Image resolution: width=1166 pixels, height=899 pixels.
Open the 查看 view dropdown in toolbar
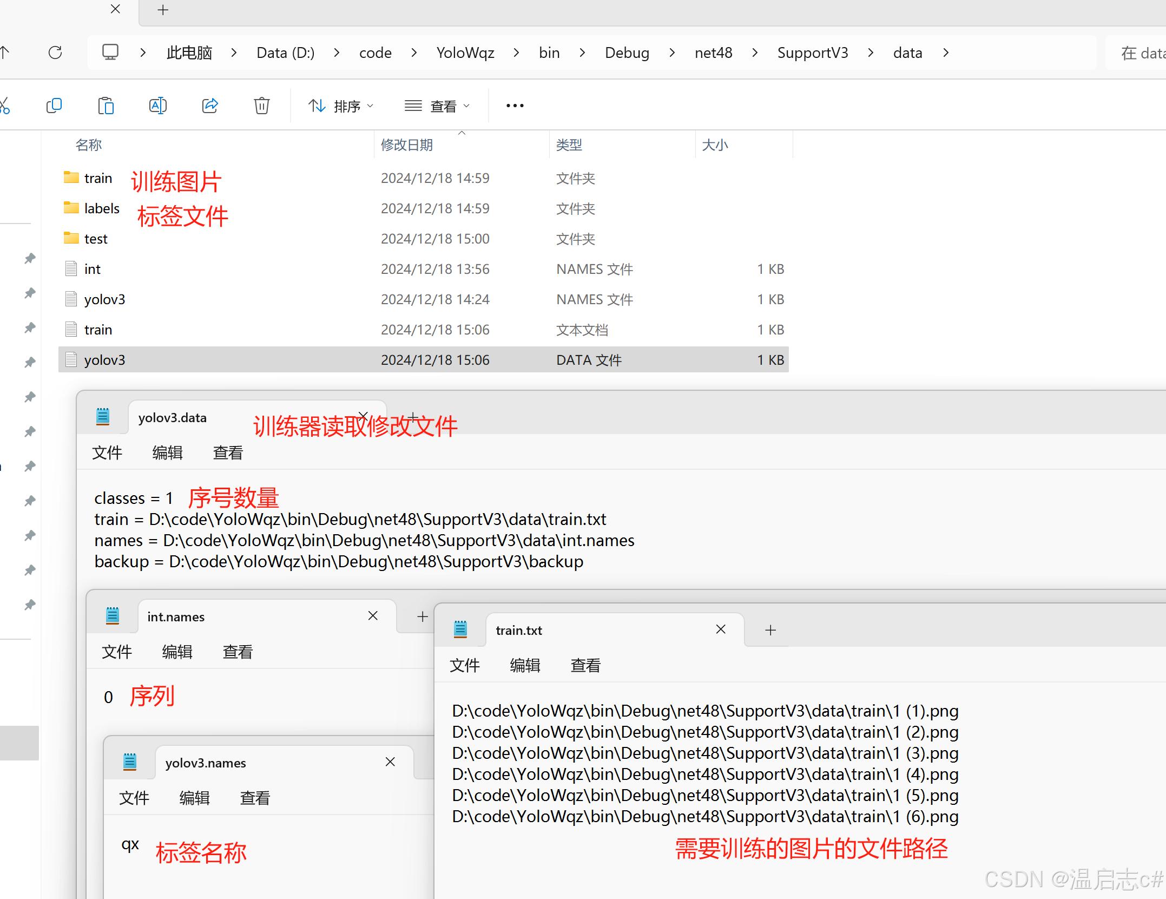pos(437,106)
